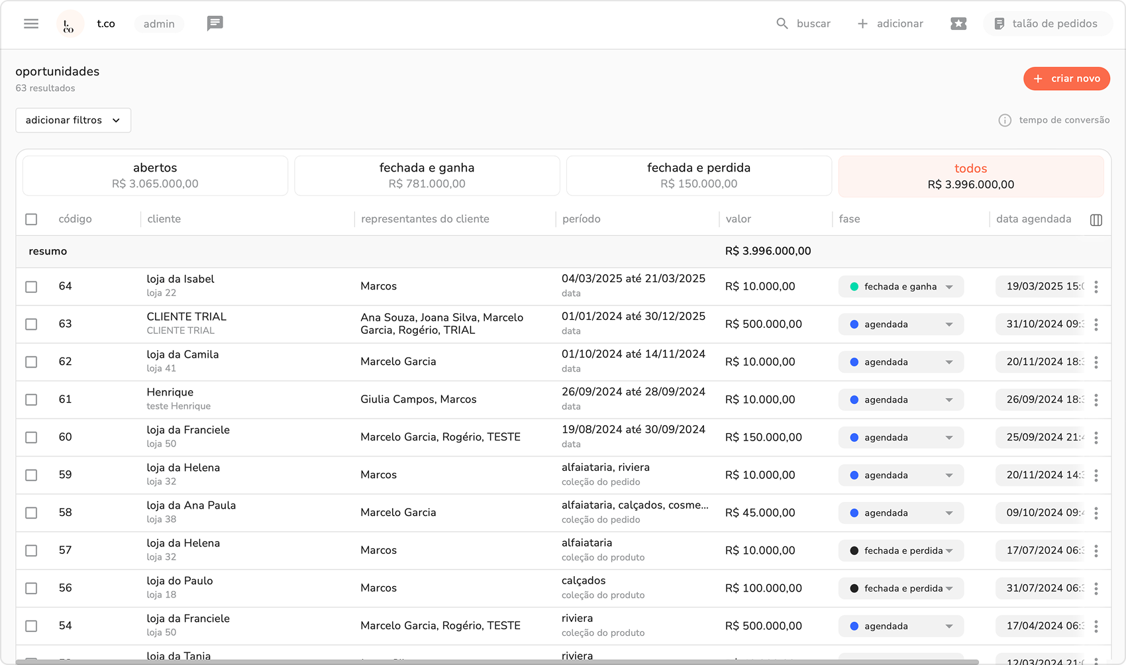Screen dimensions: 1126x665
Task: Open the hamburger menu
Action: click(31, 24)
